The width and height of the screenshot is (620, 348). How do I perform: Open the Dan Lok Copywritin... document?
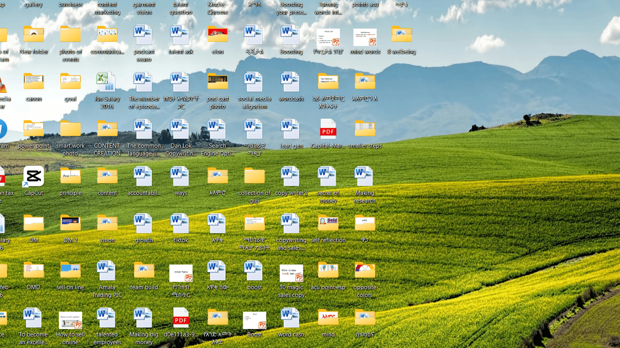pyautogui.click(x=181, y=129)
